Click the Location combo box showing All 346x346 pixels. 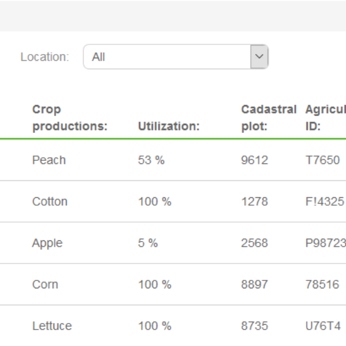(176, 56)
